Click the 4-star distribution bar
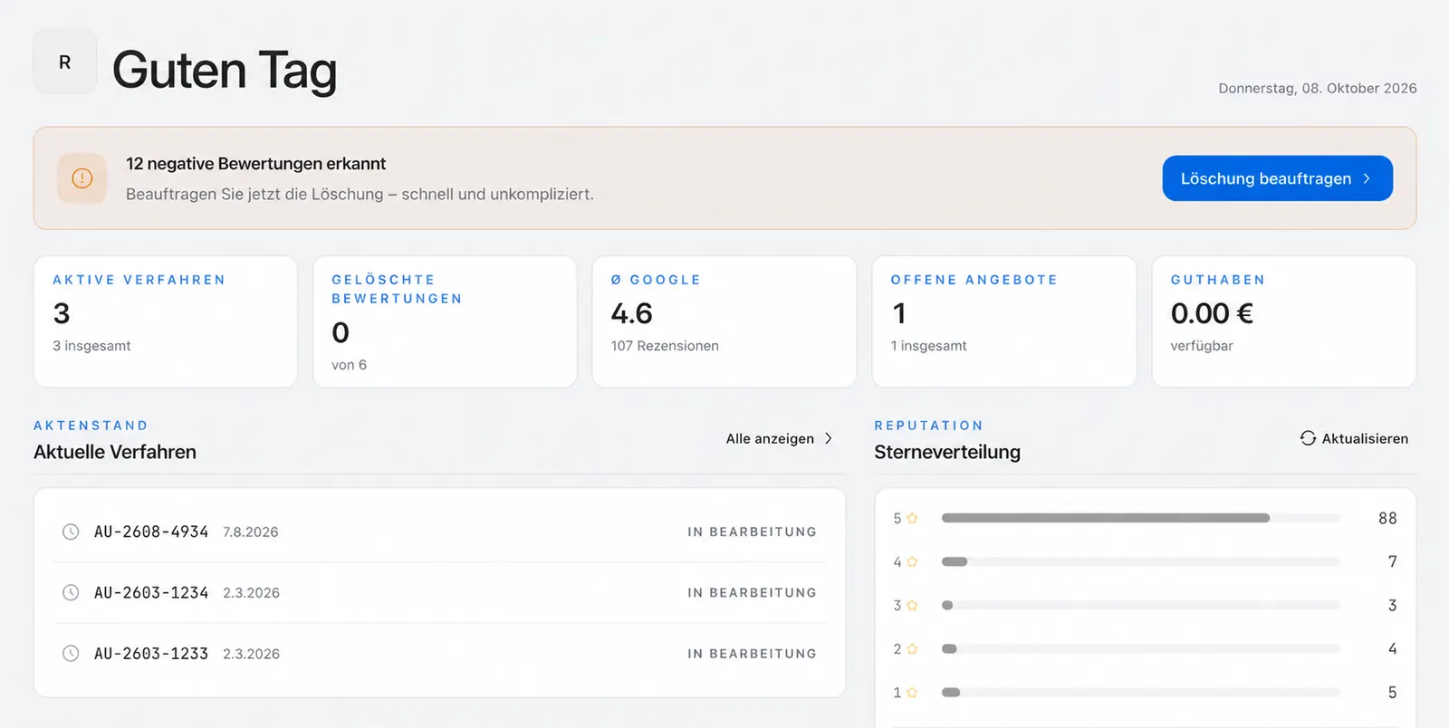The width and height of the screenshot is (1449, 728). (1140, 561)
